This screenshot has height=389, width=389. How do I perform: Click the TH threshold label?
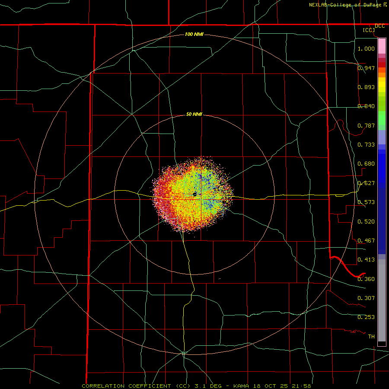(371, 337)
